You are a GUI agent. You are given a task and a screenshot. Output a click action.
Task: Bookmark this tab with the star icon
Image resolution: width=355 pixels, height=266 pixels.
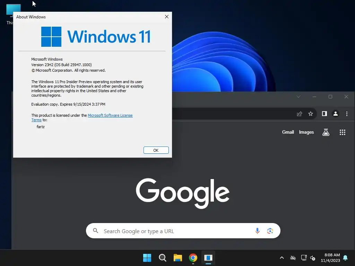tap(310, 114)
